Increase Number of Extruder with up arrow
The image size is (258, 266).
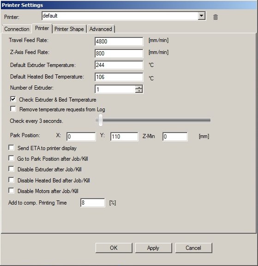click(x=139, y=87)
